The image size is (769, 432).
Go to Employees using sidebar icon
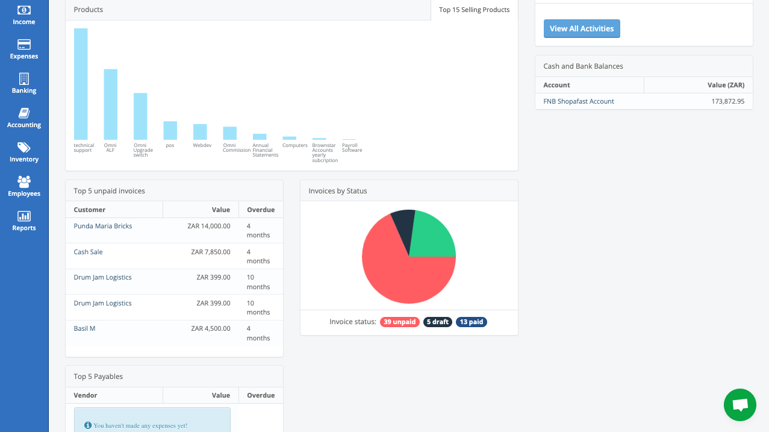23,186
